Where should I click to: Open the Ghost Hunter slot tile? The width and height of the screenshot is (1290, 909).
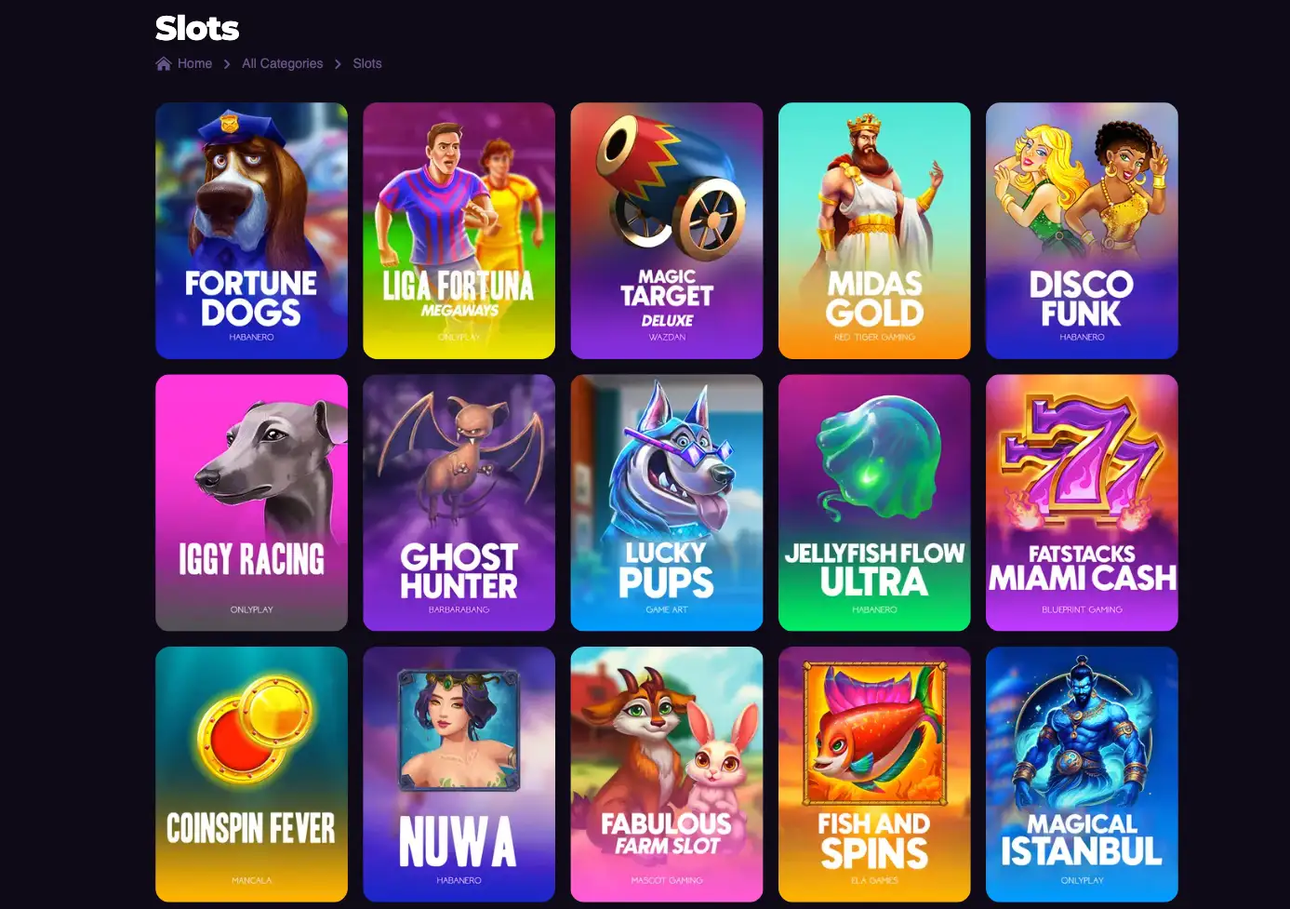click(459, 502)
